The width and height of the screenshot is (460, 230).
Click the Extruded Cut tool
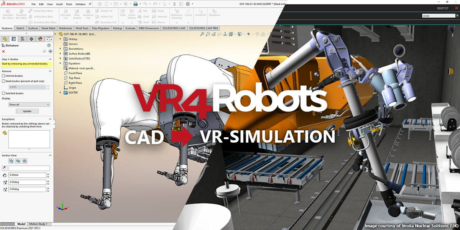click(x=66, y=14)
